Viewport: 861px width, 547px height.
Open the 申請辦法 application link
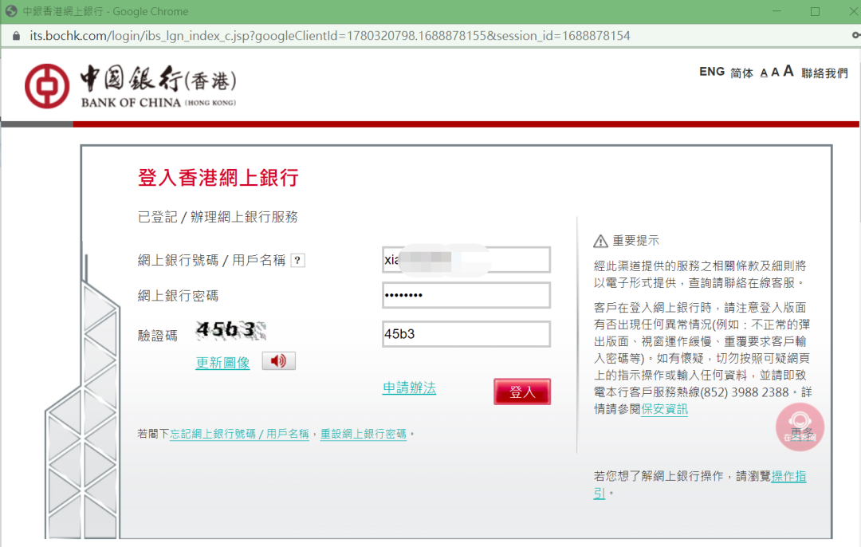(409, 388)
